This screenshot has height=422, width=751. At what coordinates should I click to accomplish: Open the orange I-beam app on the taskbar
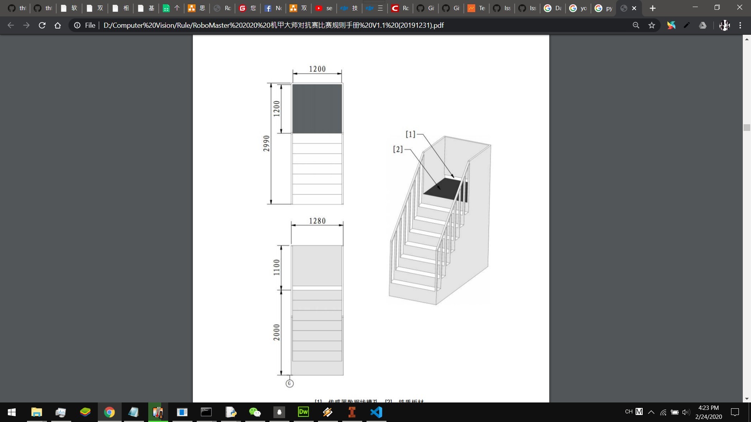tap(352, 412)
